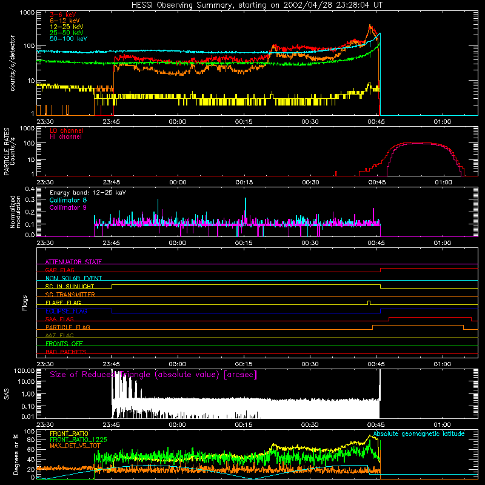The width and height of the screenshot is (485, 485).
Task: Pick the cyan 50-100 keV legend label
Action: click(x=68, y=39)
